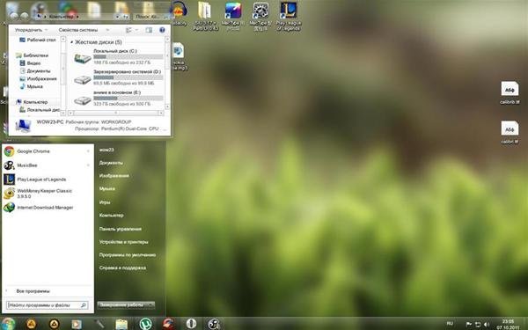Select the Play League of Legends desktop shortcut
The height and width of the screenshot is (330, 528).
click(289, 16)
